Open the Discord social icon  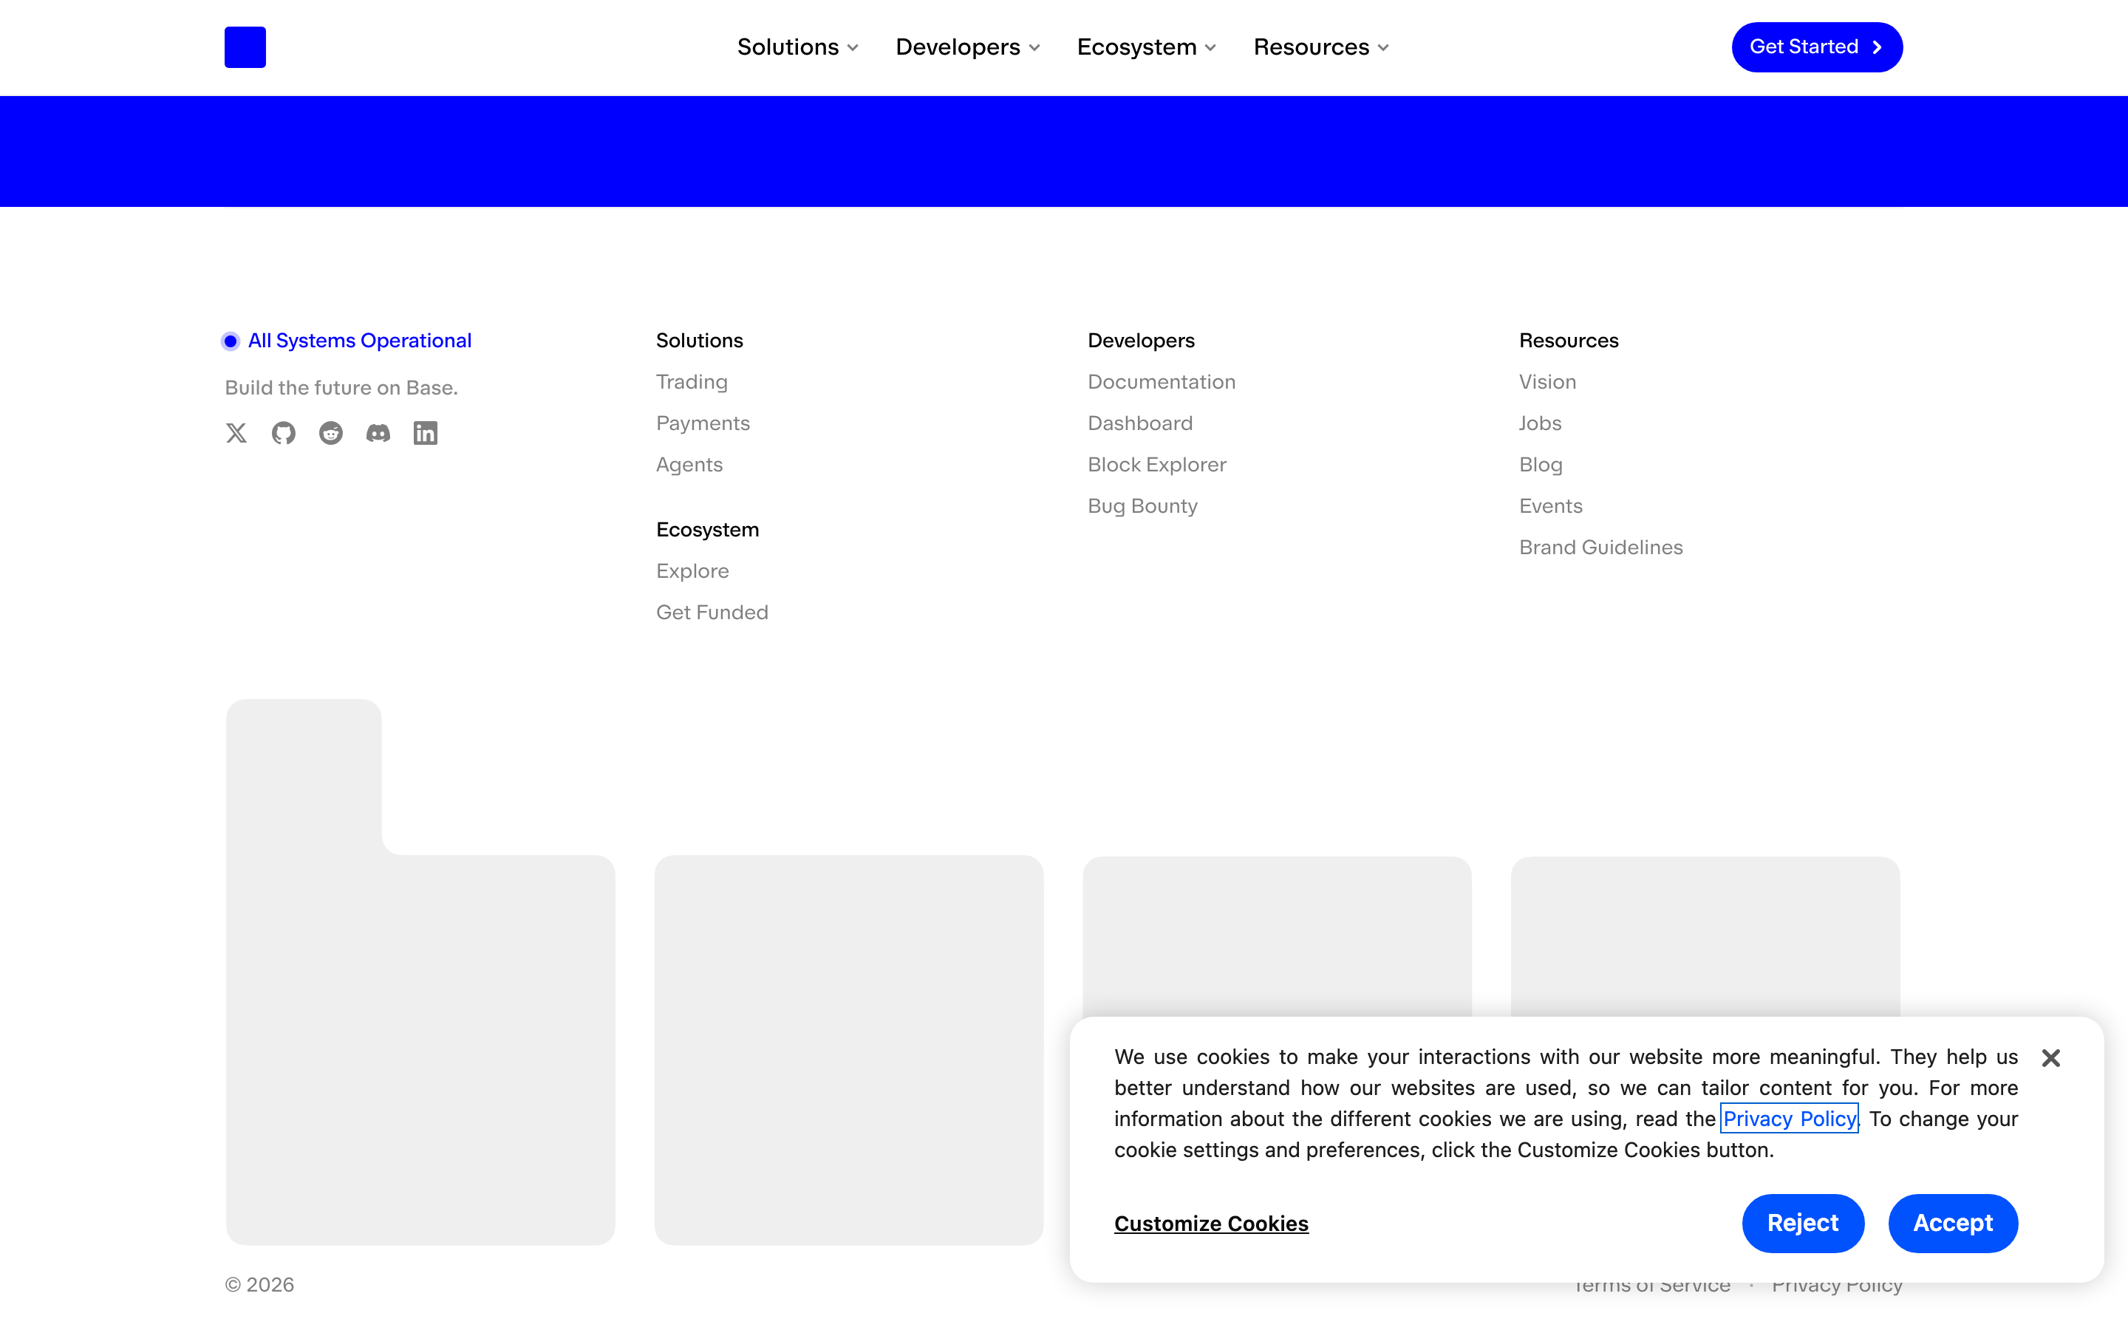pos(378,433)
